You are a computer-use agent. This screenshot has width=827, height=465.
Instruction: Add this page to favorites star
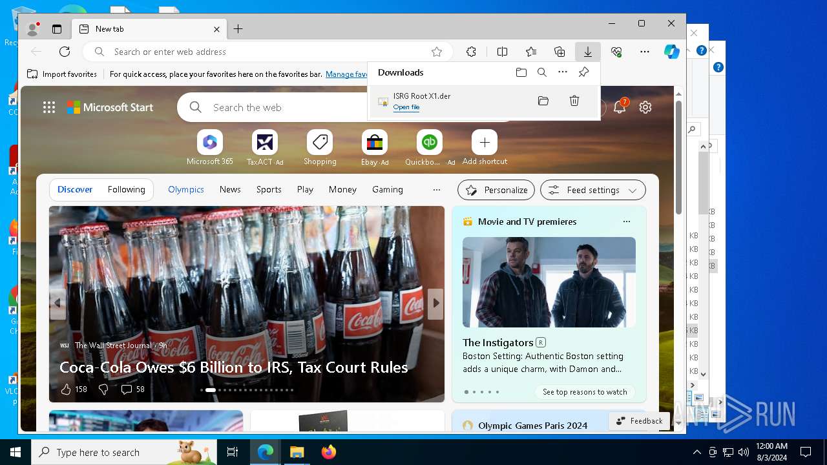click(x=437, y=52)
